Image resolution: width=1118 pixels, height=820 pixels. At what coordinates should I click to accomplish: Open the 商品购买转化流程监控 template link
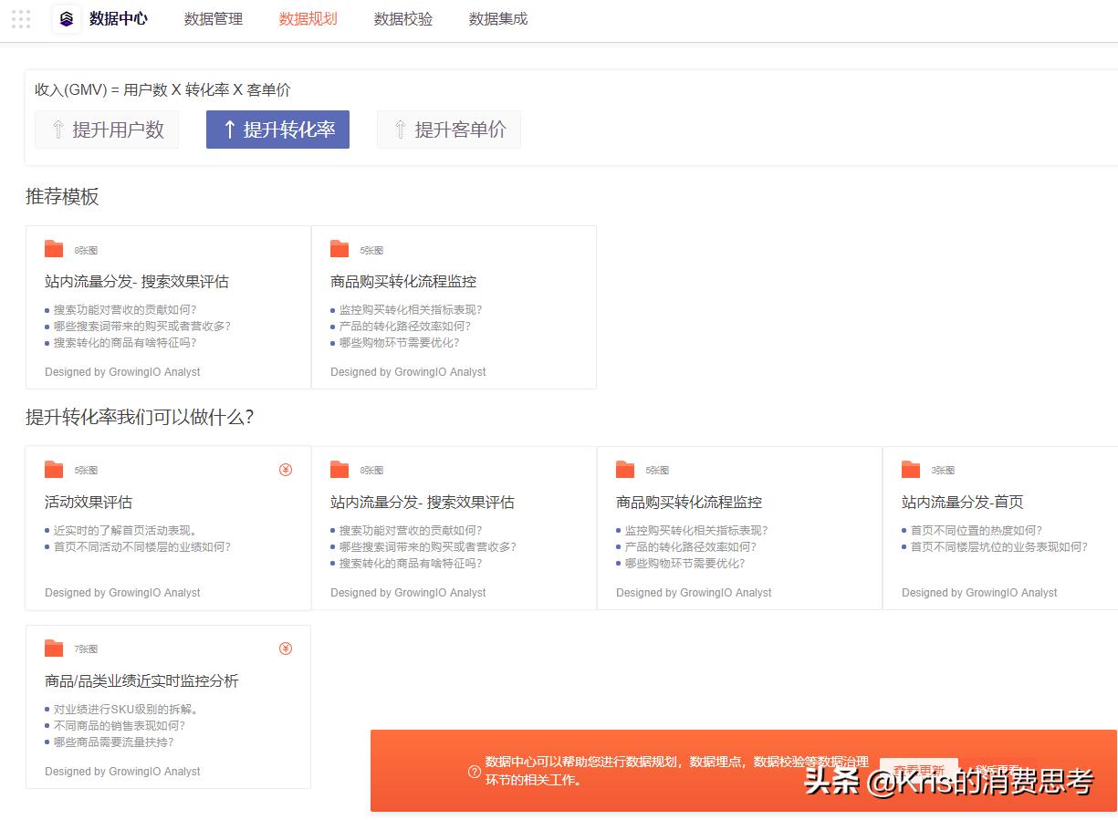[x=402, y=281]
